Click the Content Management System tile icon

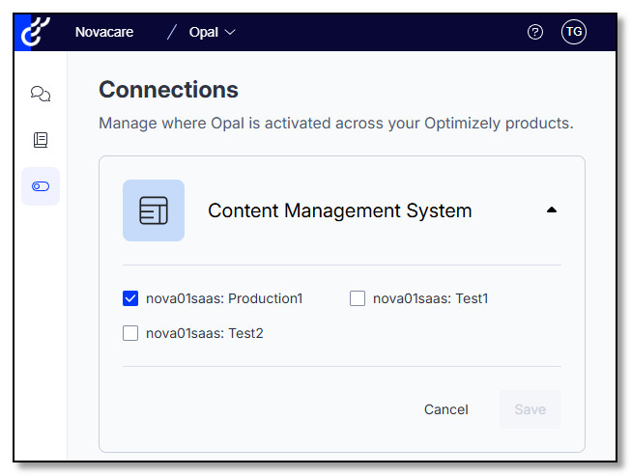154,210
